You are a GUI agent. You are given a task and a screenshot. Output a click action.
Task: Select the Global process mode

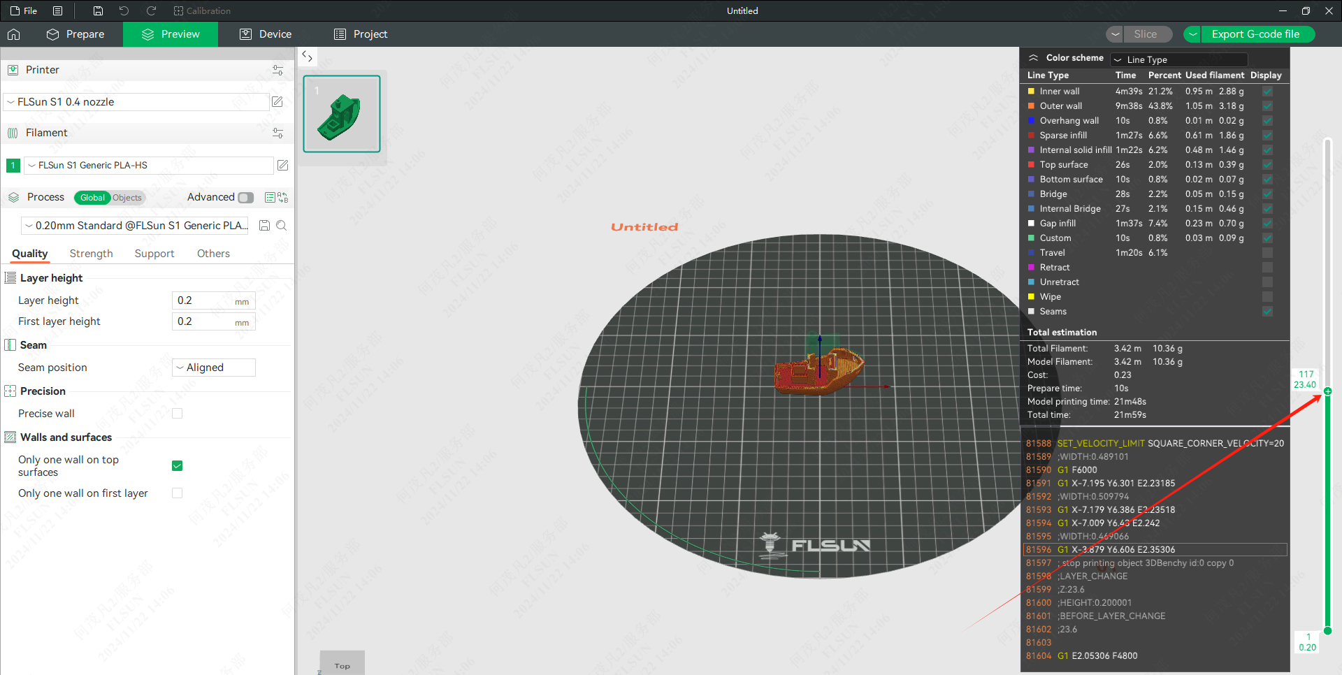coord(92,198)
